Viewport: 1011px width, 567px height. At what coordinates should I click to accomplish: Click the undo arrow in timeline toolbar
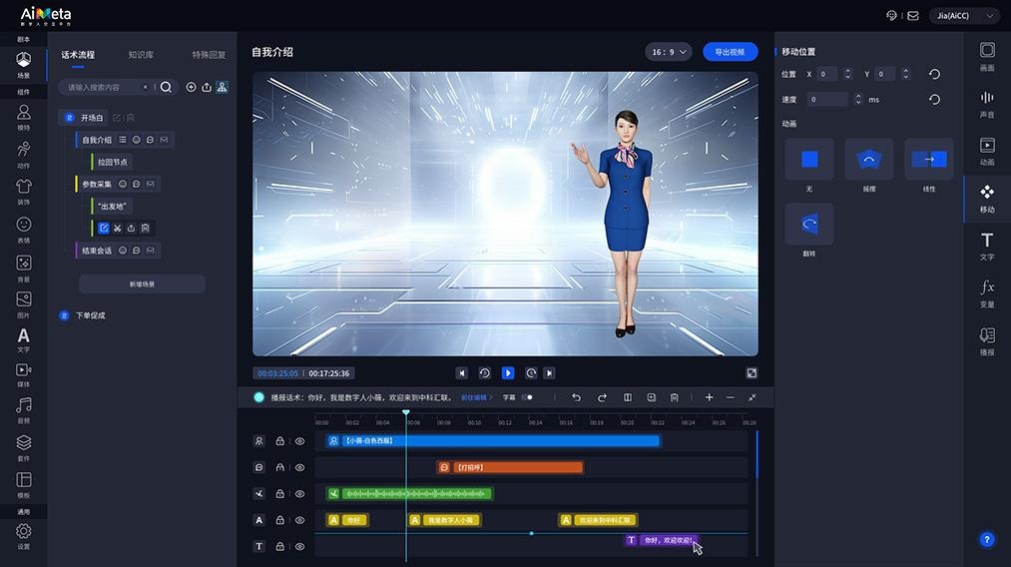[576, 397]
